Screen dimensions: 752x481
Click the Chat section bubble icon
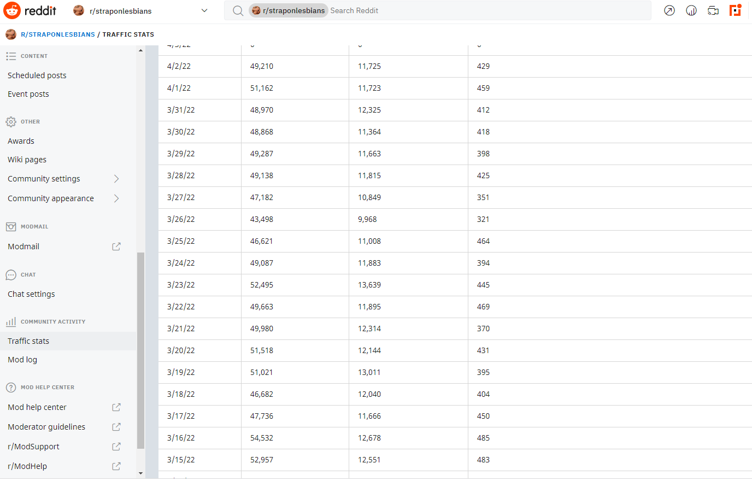(11, 275)
